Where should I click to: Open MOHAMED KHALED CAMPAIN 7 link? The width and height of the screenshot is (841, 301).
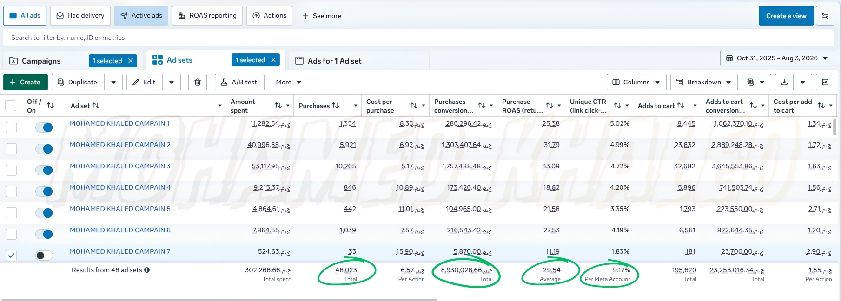click(120, 251)
